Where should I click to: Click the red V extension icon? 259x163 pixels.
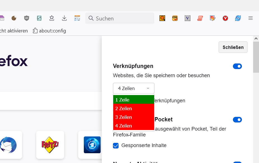(225, 18)
